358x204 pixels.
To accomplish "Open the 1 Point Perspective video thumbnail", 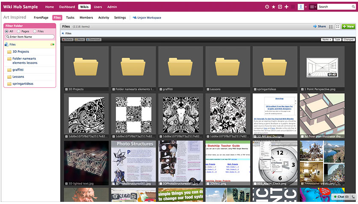I will [x=322, y=66].
